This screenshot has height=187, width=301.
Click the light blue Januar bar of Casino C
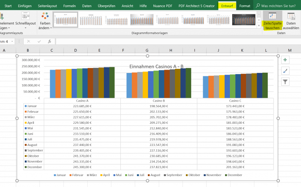tap(205, 87)
